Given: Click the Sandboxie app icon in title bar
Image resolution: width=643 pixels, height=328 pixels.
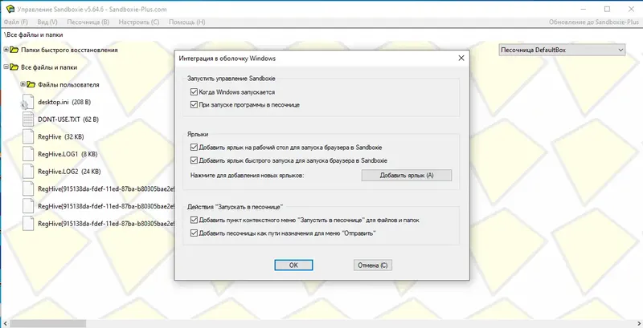Looking at the screenshot, I should [10, 9].
